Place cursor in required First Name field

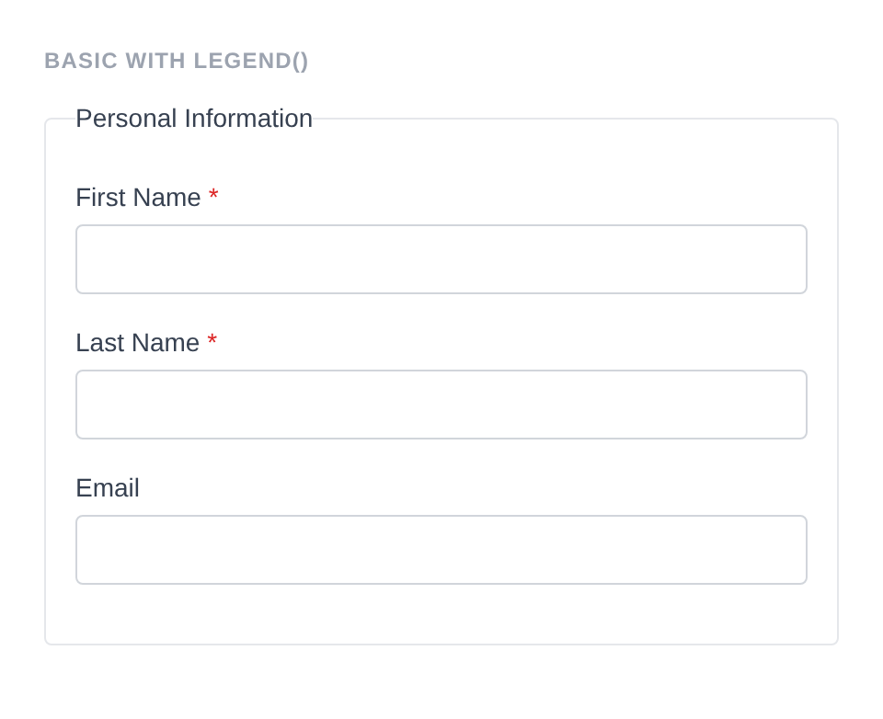pos(441,259)
